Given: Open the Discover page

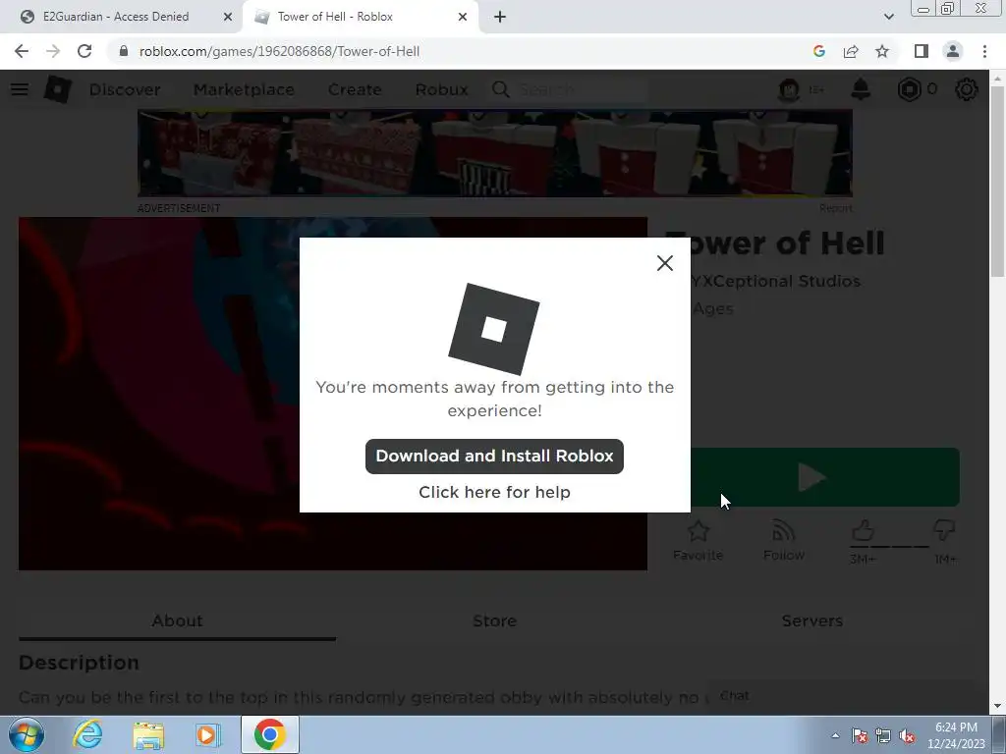Looking at the screenshot, I should [125, 89].
